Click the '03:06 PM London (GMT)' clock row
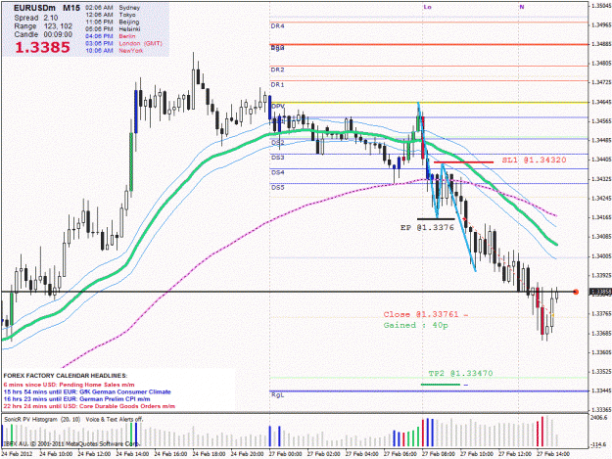Viewport: 612px width, 459px height. pyautogui.click(x=123, y=43)
